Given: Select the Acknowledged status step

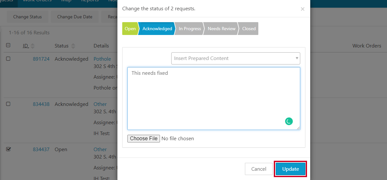Looking at the screenshot, I should coord(157,29).
